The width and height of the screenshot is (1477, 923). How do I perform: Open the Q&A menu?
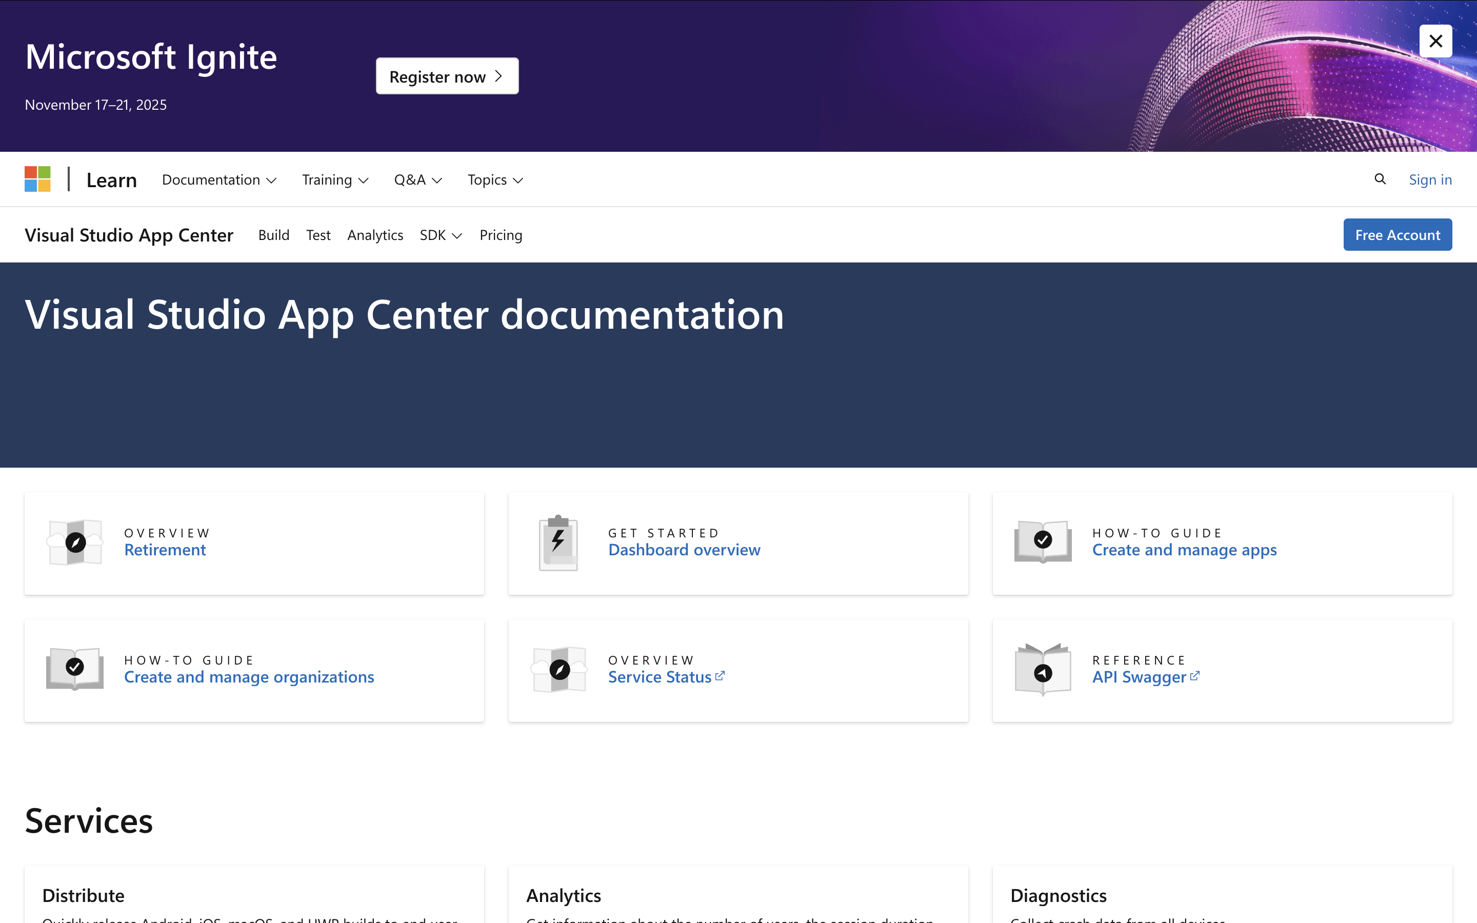[x=418, y=180]
